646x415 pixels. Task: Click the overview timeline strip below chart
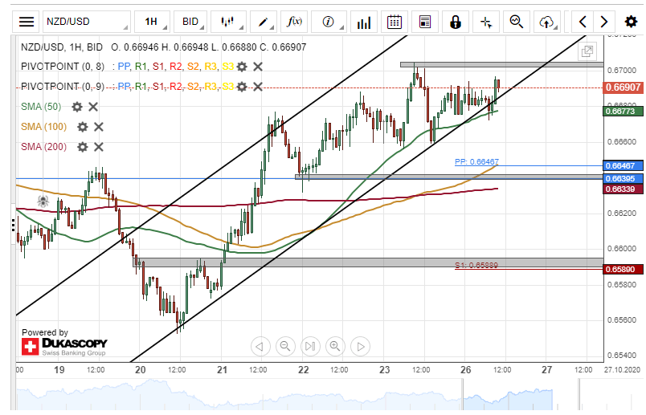pyautogui.click(x=321, y=397)
